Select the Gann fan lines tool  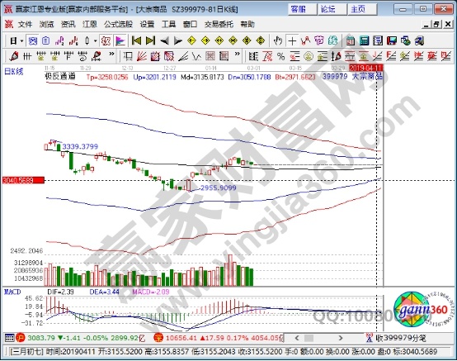(x=142, y=56)
